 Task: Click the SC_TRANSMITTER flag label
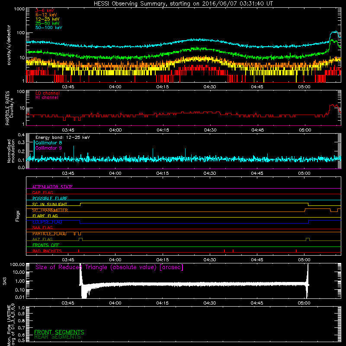tap(50, 210)
